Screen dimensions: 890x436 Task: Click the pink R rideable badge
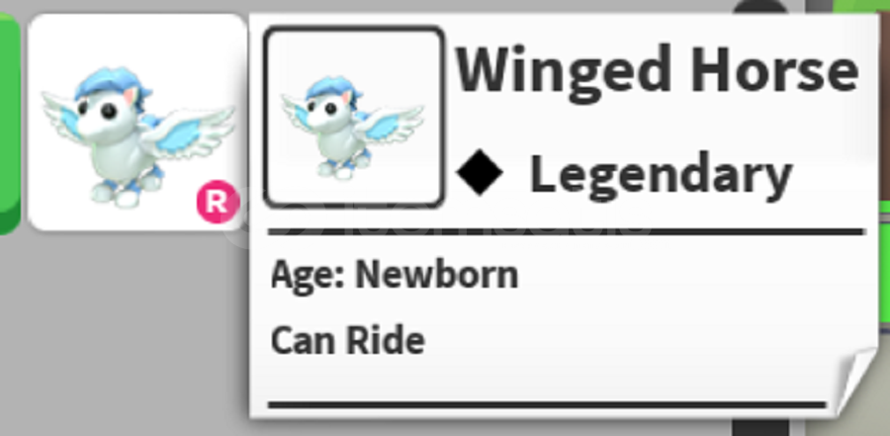point(218,202)
